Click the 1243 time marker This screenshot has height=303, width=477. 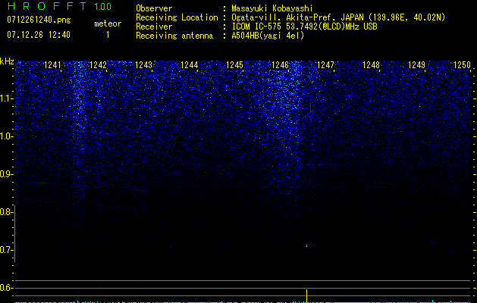(143, 65)
